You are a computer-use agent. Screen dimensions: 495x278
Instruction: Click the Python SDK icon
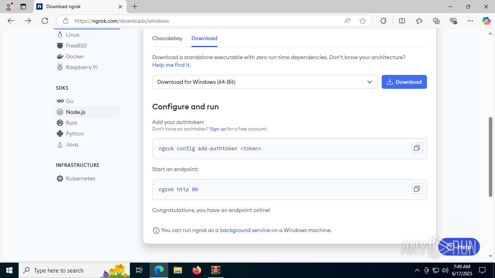pos(60,134)
